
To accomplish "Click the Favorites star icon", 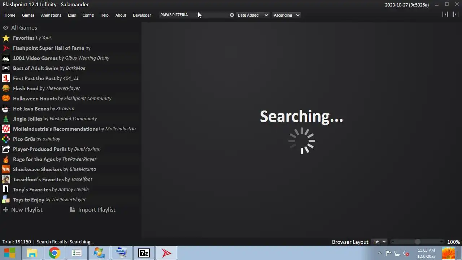I will [x=6, y=38].
